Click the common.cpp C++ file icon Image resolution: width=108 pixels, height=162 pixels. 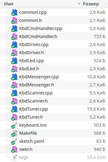click(x=15, y=12)
